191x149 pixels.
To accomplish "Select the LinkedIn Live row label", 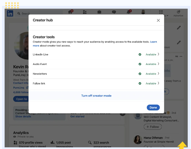I will [x=41, y=54].
